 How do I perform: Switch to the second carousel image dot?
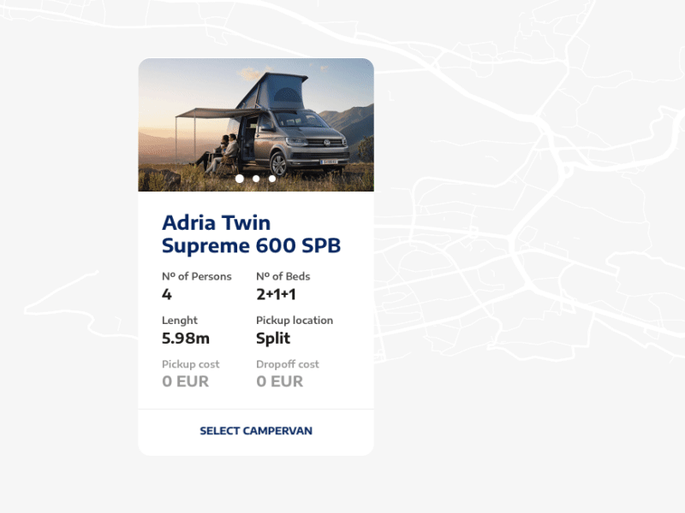tap(256, 179)
